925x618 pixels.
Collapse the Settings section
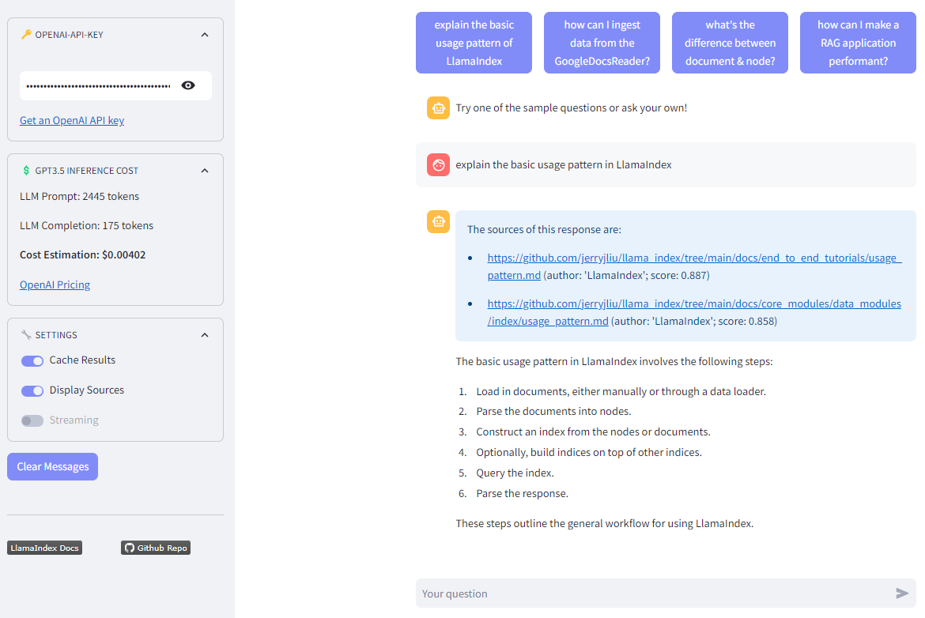point(205,335)
